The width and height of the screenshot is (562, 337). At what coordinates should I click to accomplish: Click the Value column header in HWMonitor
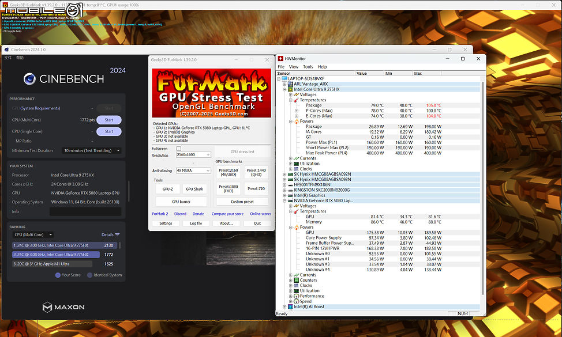pos(369,73)
